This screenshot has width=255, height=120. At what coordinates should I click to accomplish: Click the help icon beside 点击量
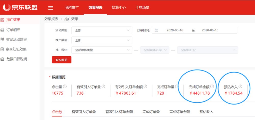pos(65,87)
